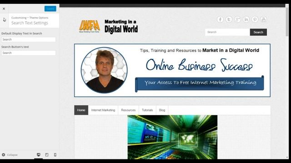Viewport: 291px width, 163px height.
Task: Switch to mobile preview icon
Action: (55, 155)
